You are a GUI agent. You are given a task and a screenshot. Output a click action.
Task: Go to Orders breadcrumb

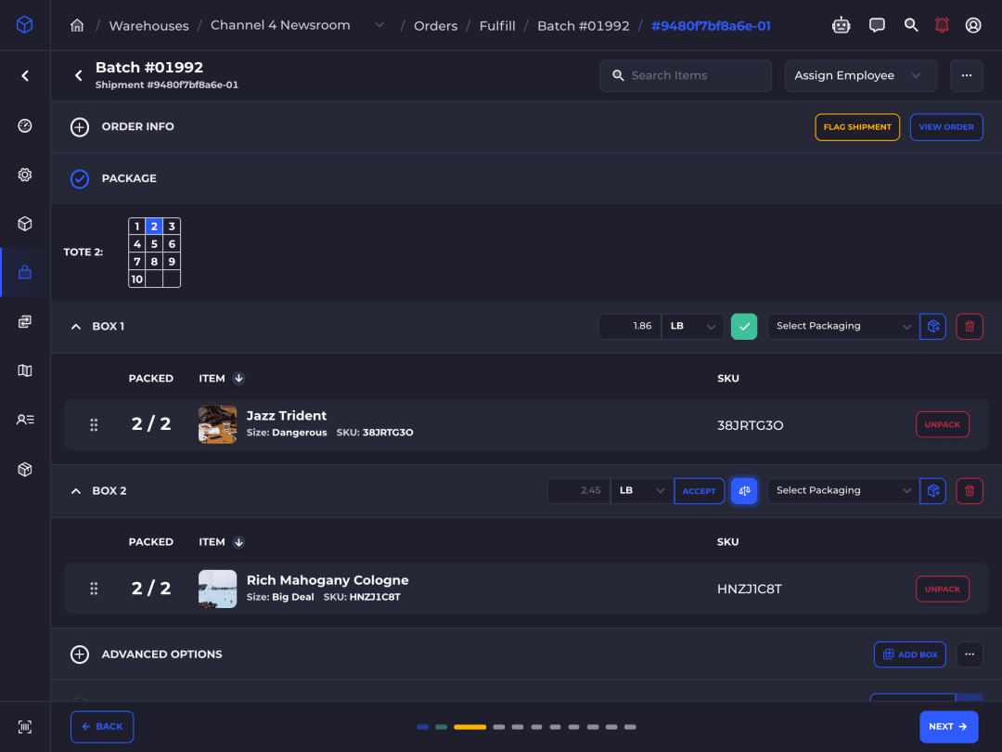pyautogui.click(x=436, y=26)
